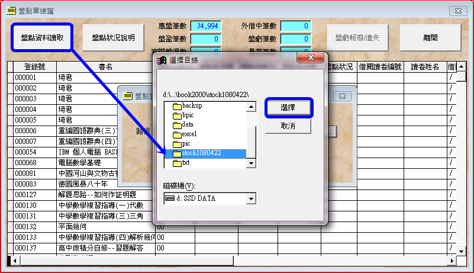Close the 盤點單維護 main window

tap(458, 11)
